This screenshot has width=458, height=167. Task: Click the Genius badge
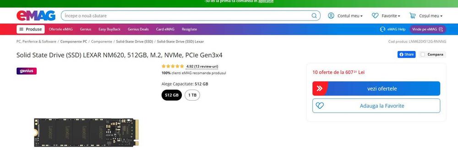point(27,71)
